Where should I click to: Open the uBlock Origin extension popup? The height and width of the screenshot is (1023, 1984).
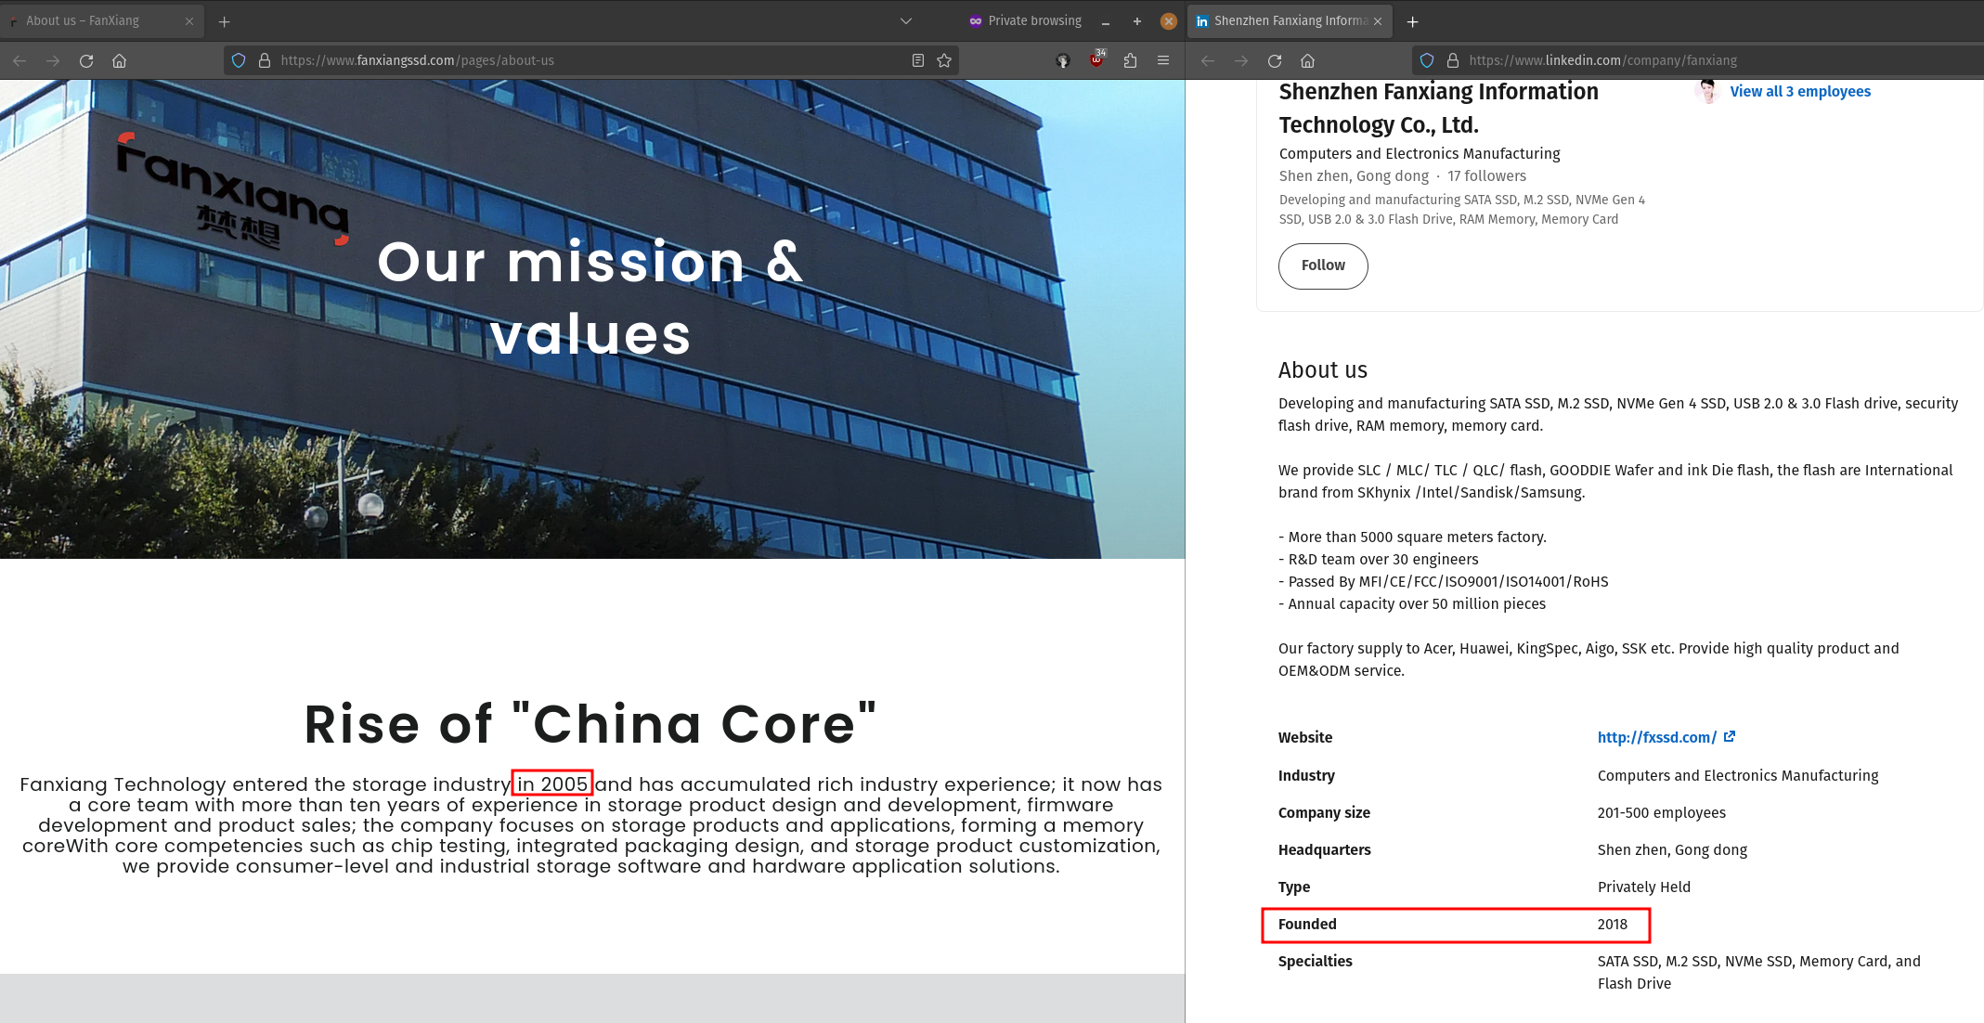(1096, 60)
